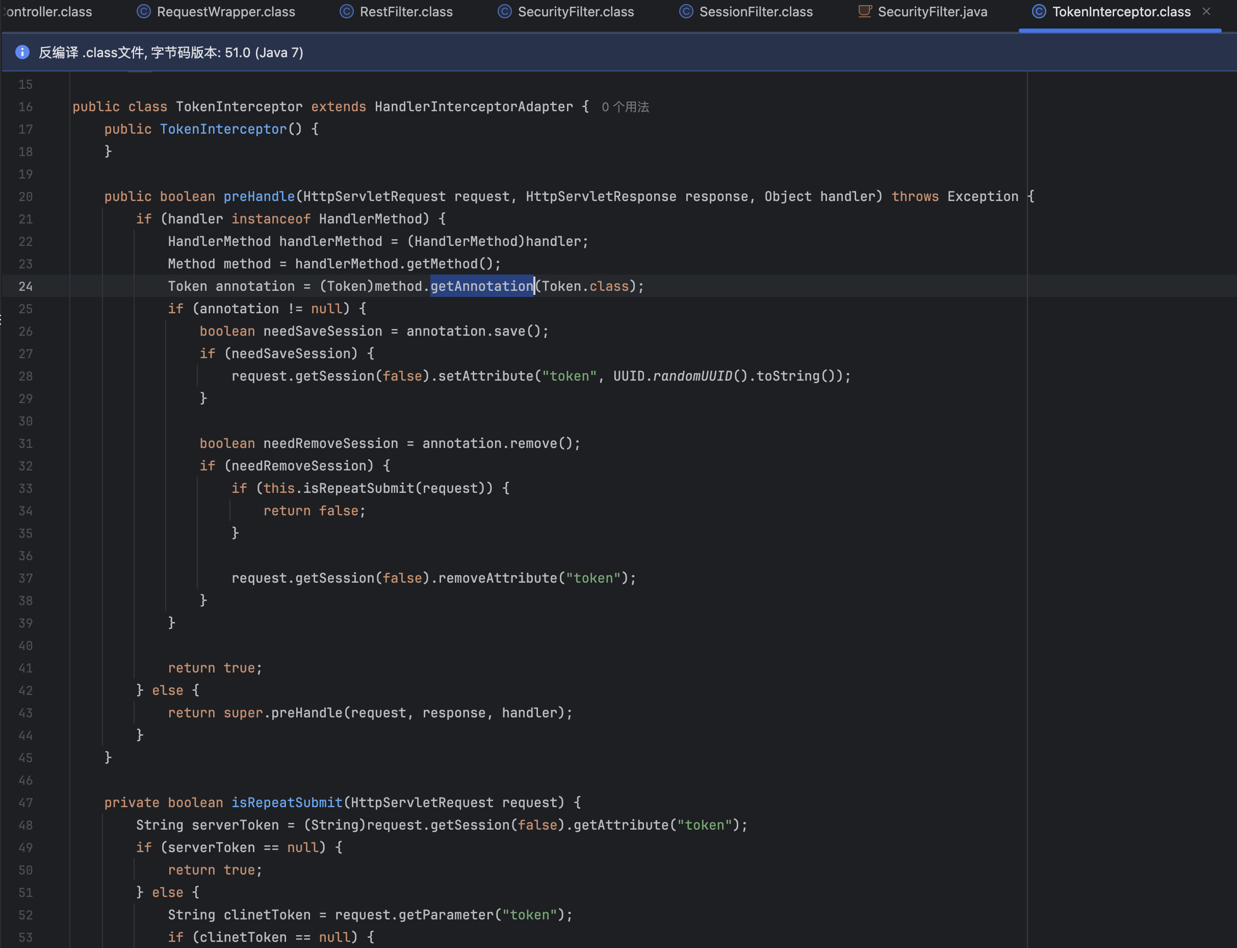The width and height of the screenshot is (1237, 948).
Task: Click line number 24 in the gutter
Action: (x=25, y=286)
